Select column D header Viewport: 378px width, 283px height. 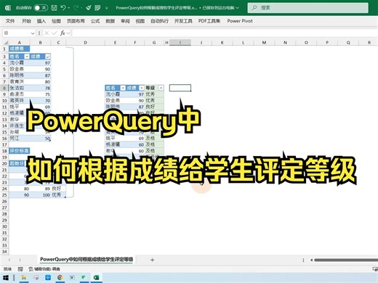point(85,43)
